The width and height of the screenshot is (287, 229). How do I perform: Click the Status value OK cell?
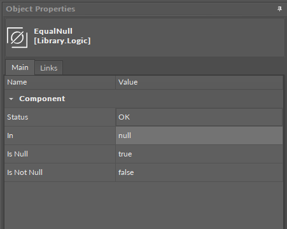coord(199,117)
